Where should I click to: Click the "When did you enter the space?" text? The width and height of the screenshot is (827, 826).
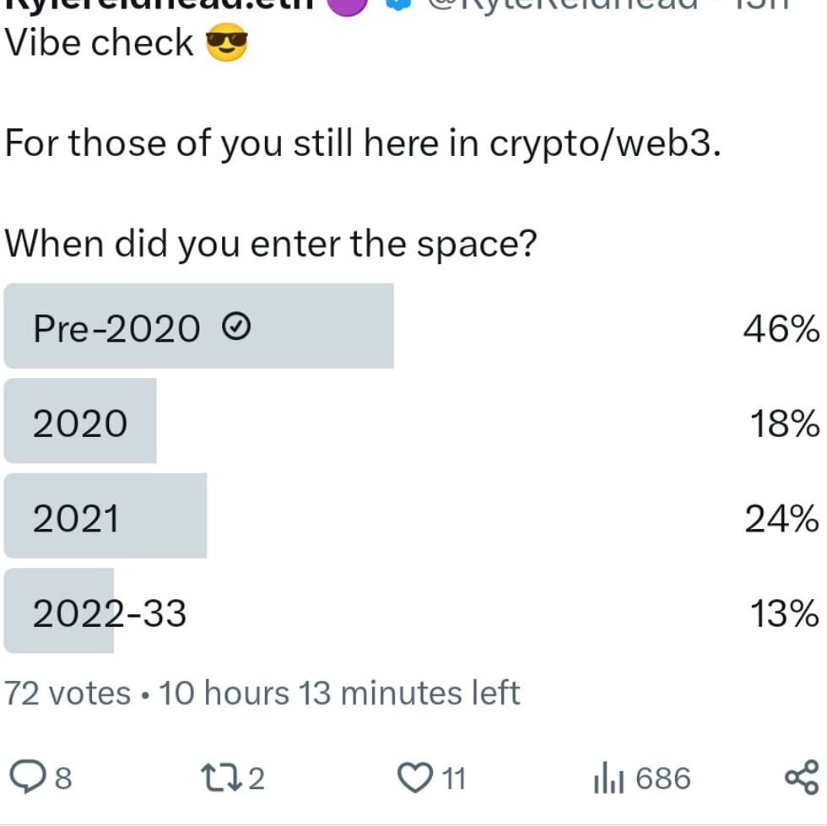point(271,244)
